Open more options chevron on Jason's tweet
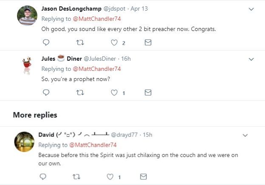The image size is (265, 185). [x=251, y=9]
